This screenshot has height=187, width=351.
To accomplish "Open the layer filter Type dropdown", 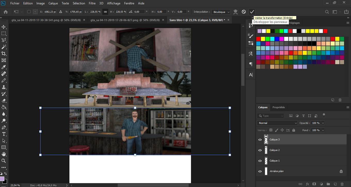I will [x=270, y=116].
